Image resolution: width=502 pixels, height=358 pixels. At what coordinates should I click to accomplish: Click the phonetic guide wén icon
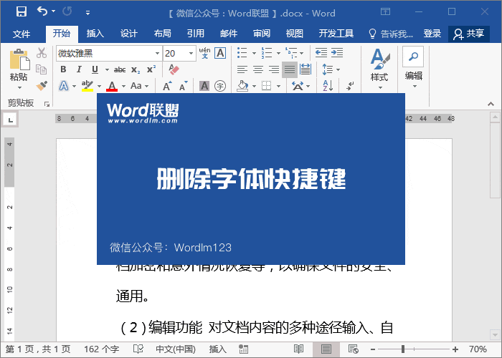click(x=204, y=53)
